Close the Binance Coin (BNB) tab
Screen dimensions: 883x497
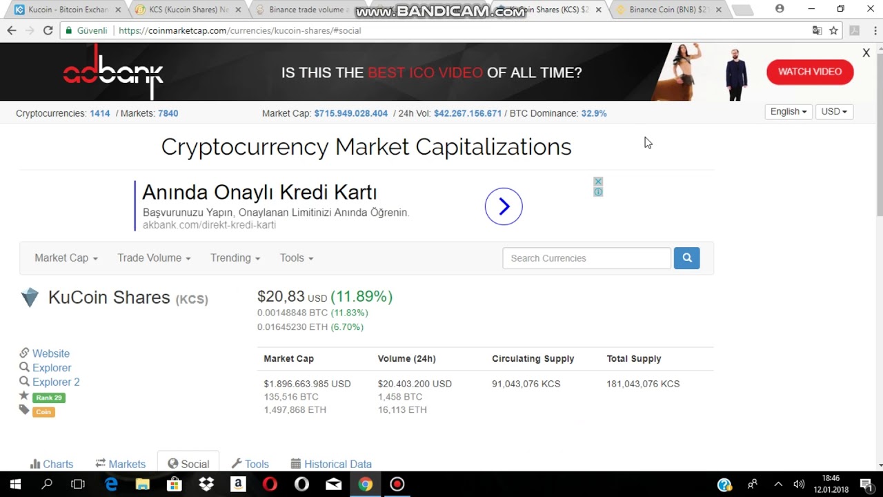pyautogui.click(x=719, y=10)
